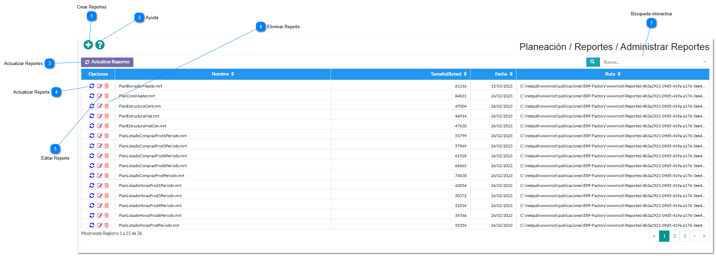Image resolution: width=716 pixels, height=256 pixels.
Task: Delete report PlanListadoHorasProdPeriodo.mrt
Action: (107, 225)
